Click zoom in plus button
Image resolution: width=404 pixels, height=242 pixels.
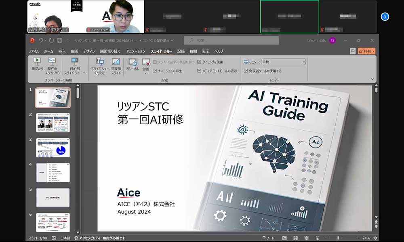[358, 238]
